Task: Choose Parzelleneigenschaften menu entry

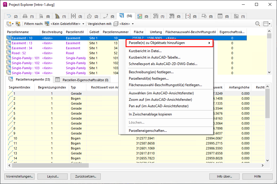Action: coord(148,131)
